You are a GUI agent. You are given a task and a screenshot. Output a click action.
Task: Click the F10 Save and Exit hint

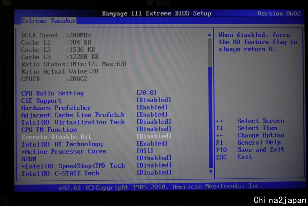(x=250, y=150)
